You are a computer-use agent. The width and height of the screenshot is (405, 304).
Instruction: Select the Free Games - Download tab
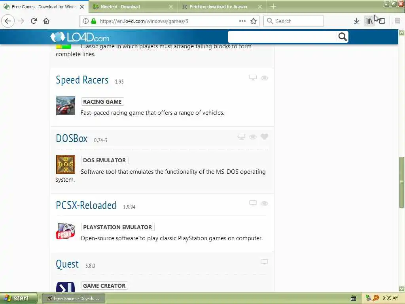coord(44,7)
